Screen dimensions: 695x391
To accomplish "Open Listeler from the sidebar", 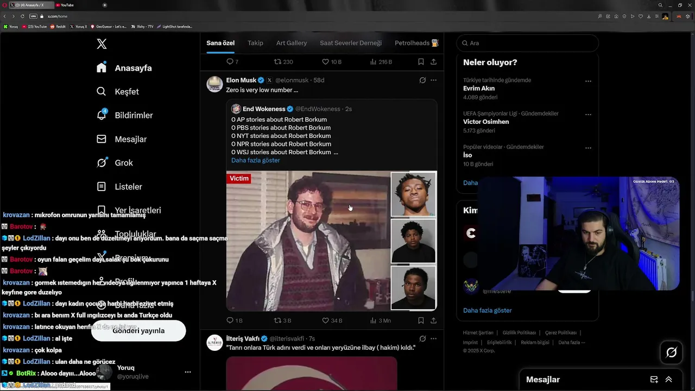I will point(119,186).
